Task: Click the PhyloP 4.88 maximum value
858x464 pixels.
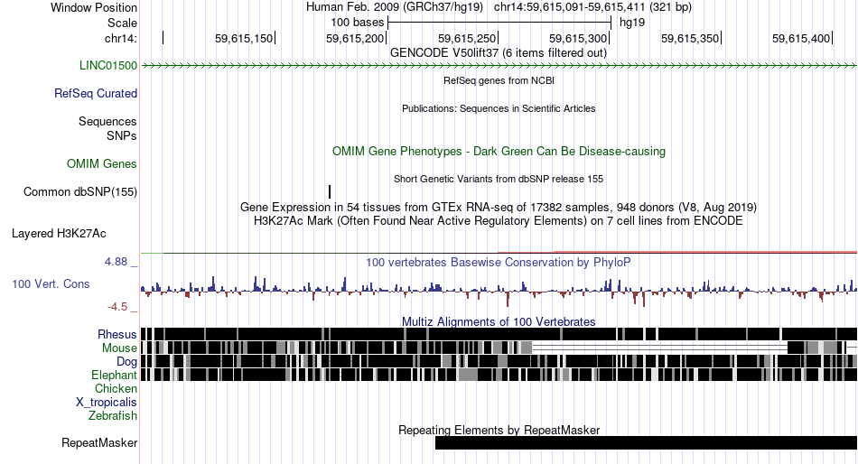Action: coord(116,262)
